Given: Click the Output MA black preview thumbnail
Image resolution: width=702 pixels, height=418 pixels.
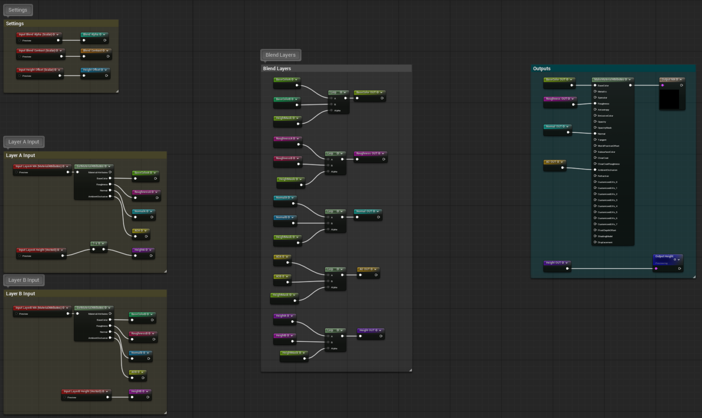Looking at the screenshot, I should 669,99.
